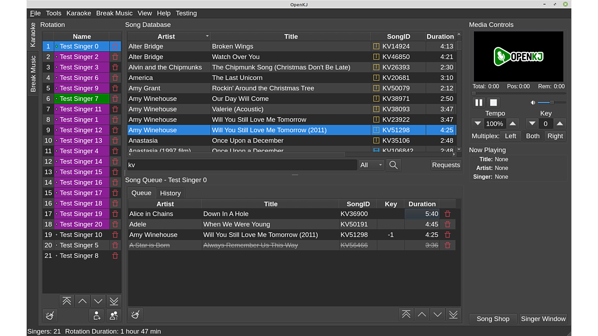Image resolution: width=598 pixels, height=336 pixels.
Task: Open the View menu
Action: (x=145, y=13)
